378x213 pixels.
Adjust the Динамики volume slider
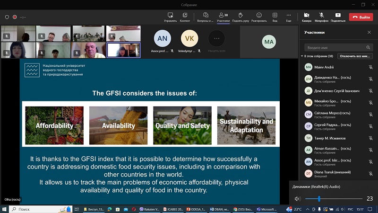(319, 199)
